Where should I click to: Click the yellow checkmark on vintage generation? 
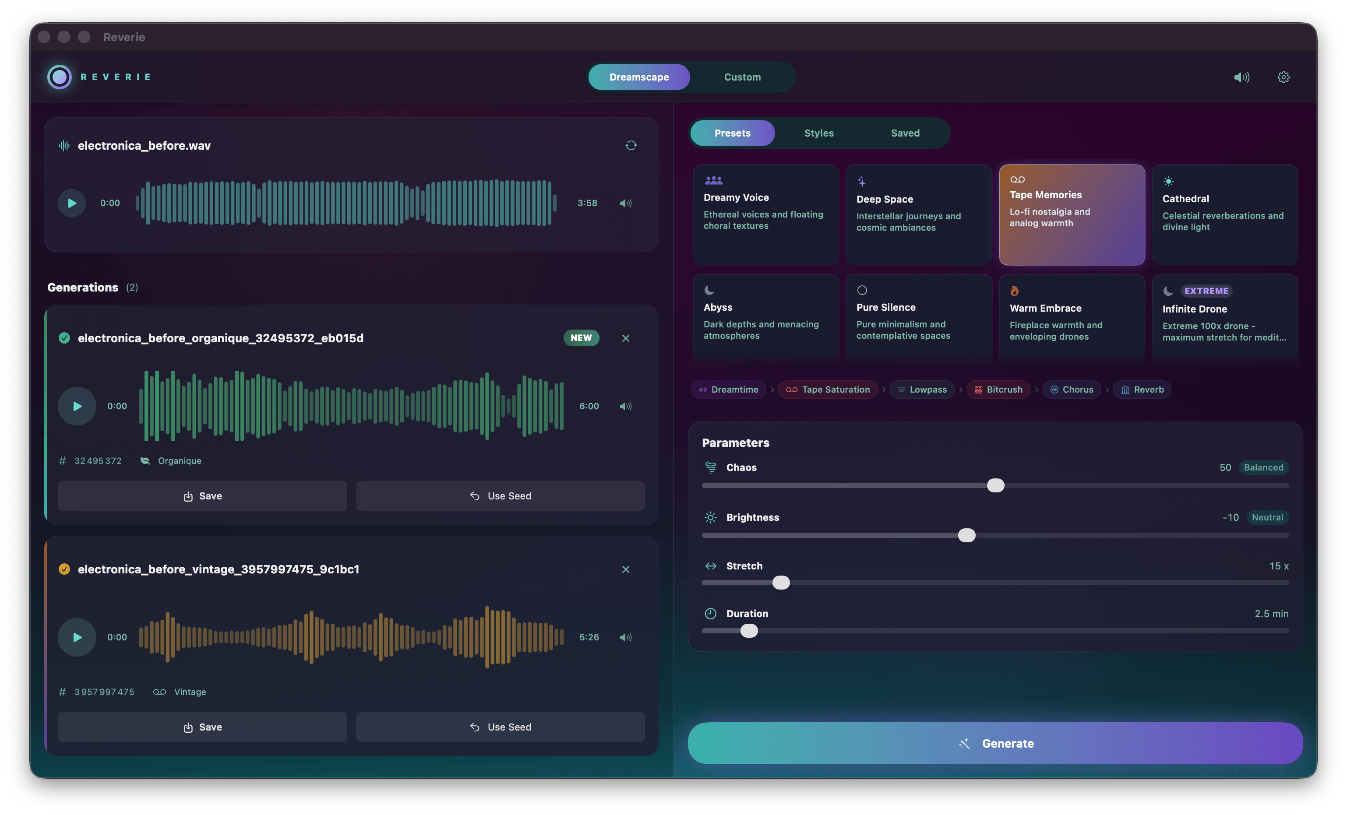point(64,569)
